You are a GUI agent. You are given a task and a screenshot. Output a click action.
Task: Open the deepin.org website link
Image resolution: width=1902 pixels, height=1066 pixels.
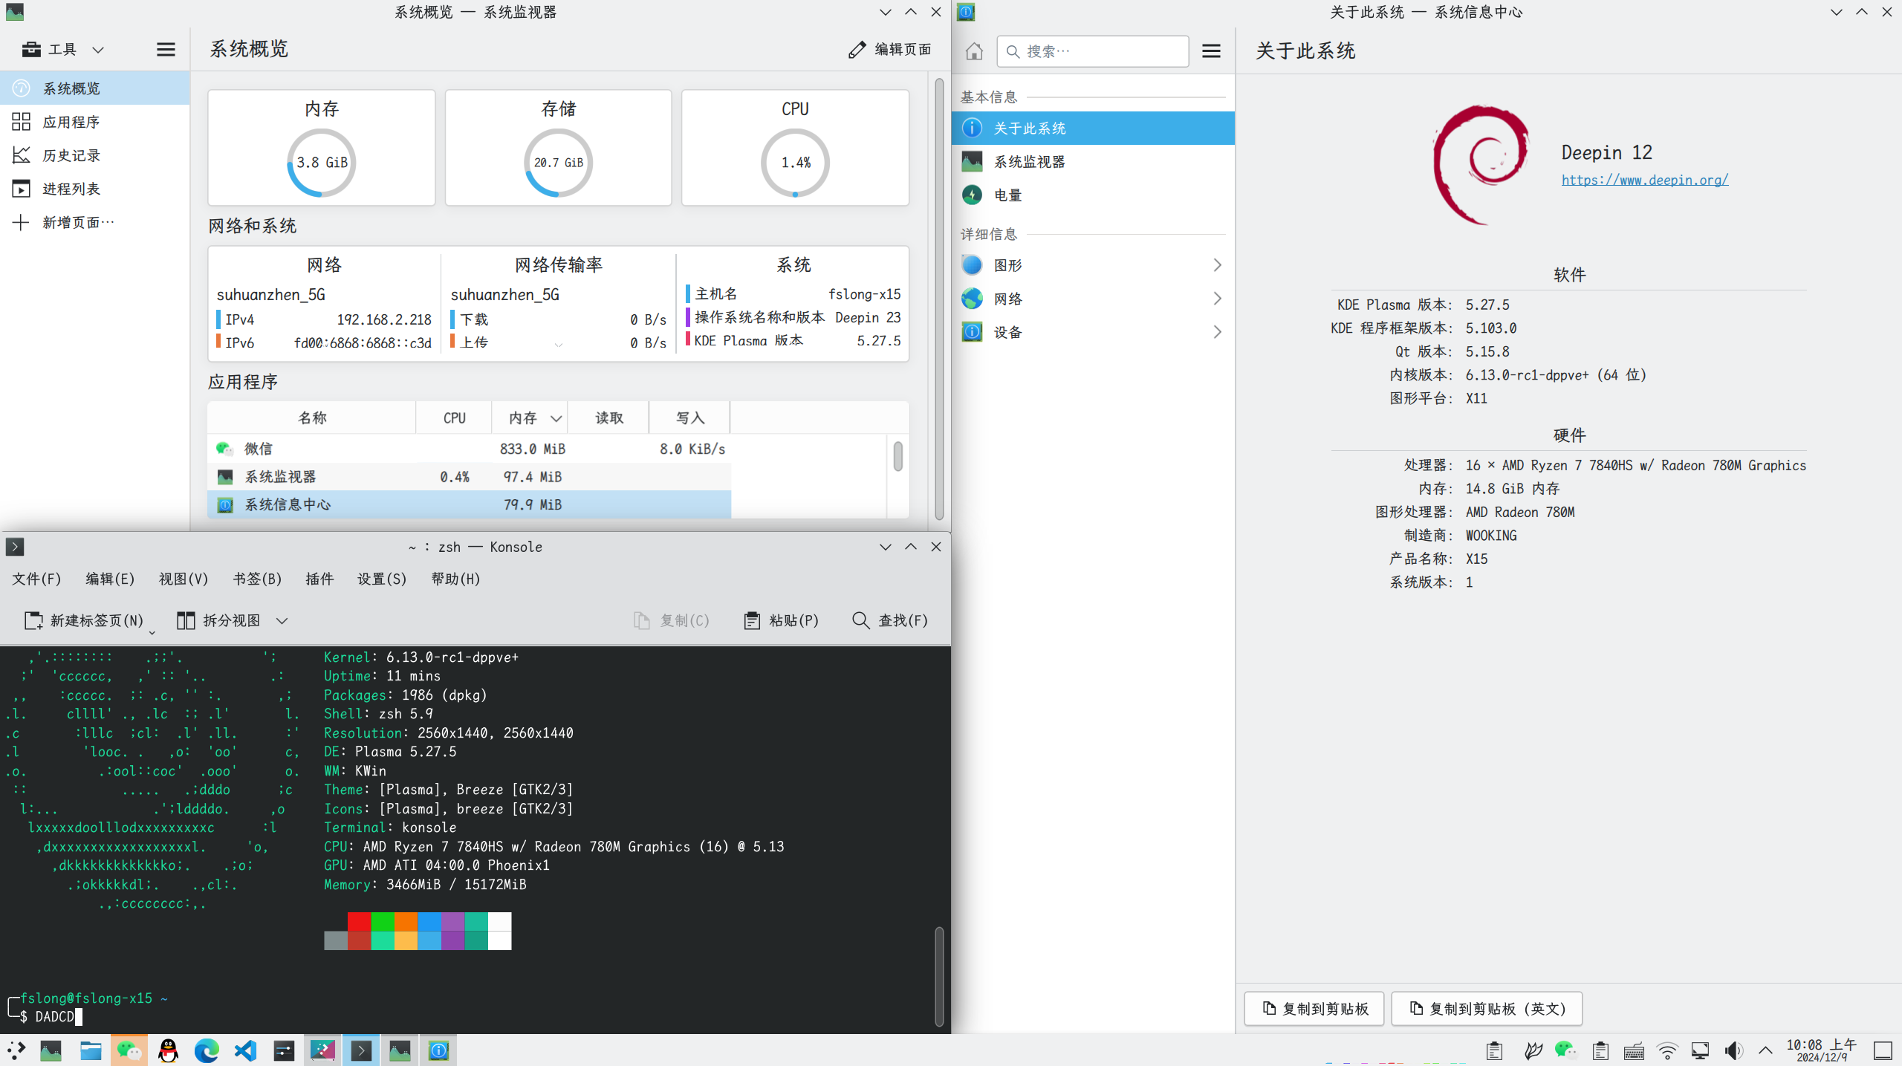[1644, 180]
